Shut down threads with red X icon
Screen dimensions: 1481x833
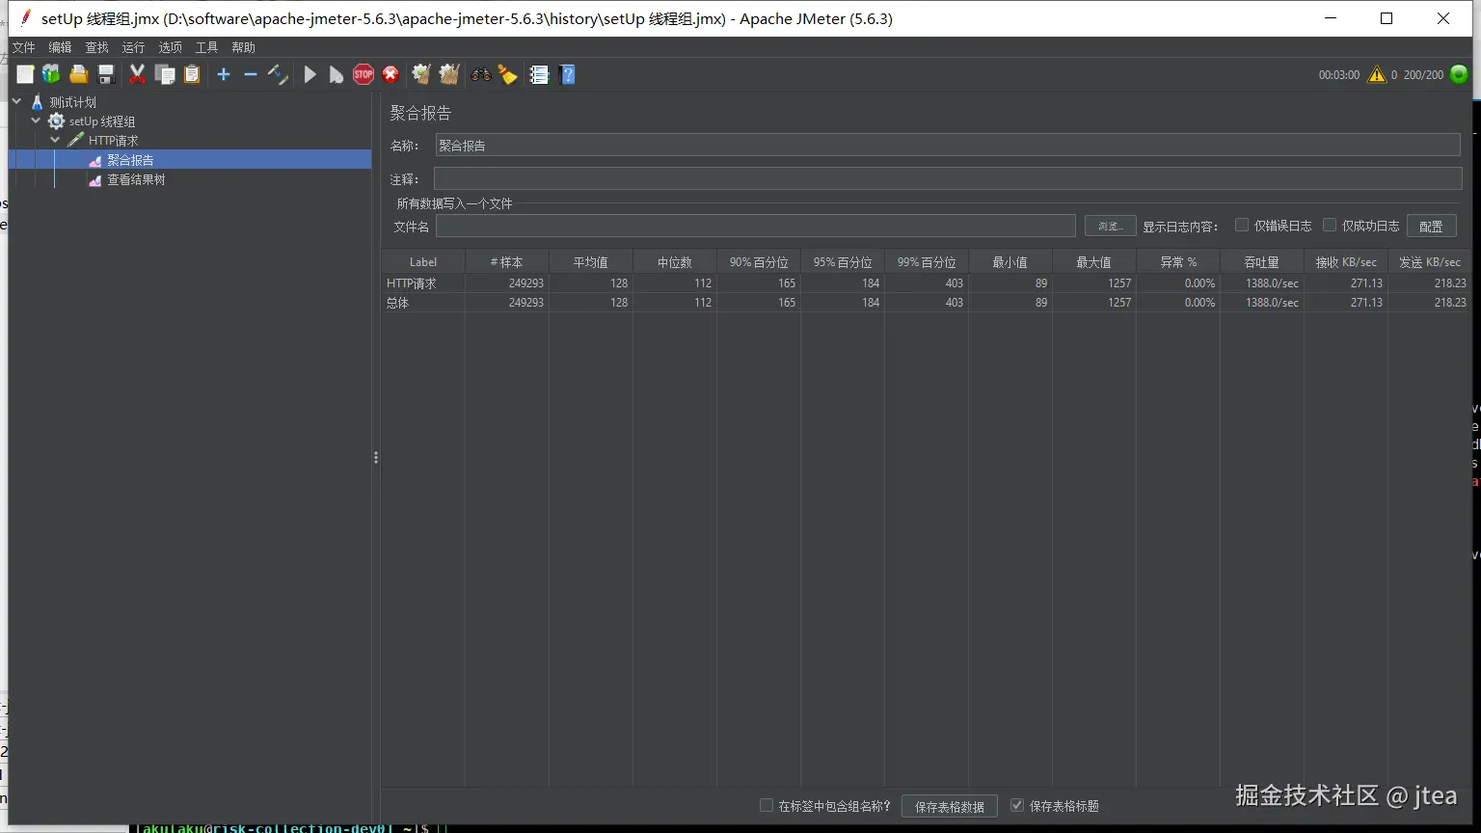tap(390, 74)
